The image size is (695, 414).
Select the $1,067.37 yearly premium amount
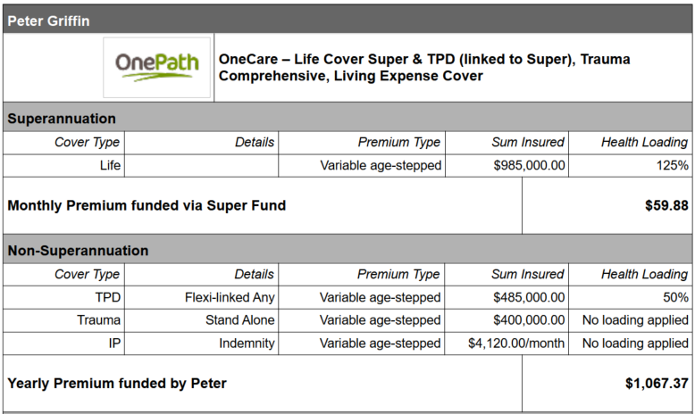coord(657,383)
